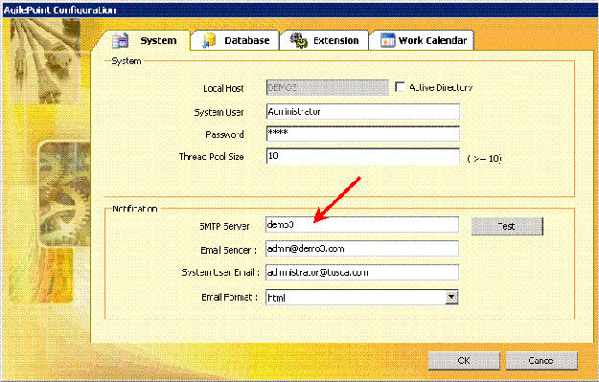Click the Work Calendar tab icon
Viewport: 599px width, 382px height.
point(387,40)
